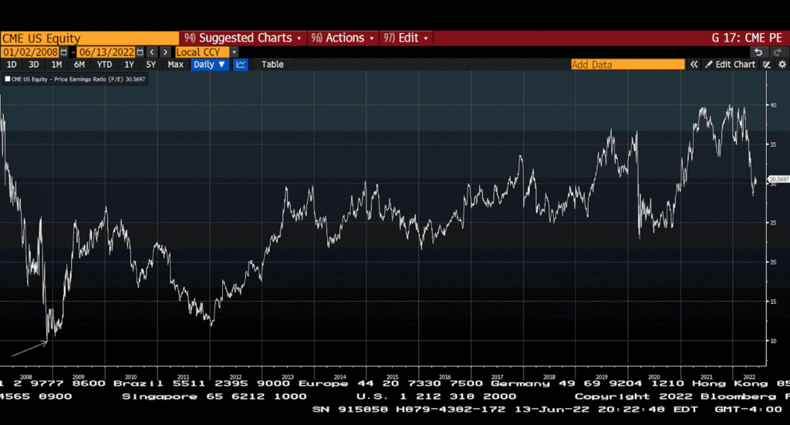Image resolution: width=790 pixels, height=425 pixels.
Task: Toggle the CME US Equity legend checkbox
Action: coord(8,79)
